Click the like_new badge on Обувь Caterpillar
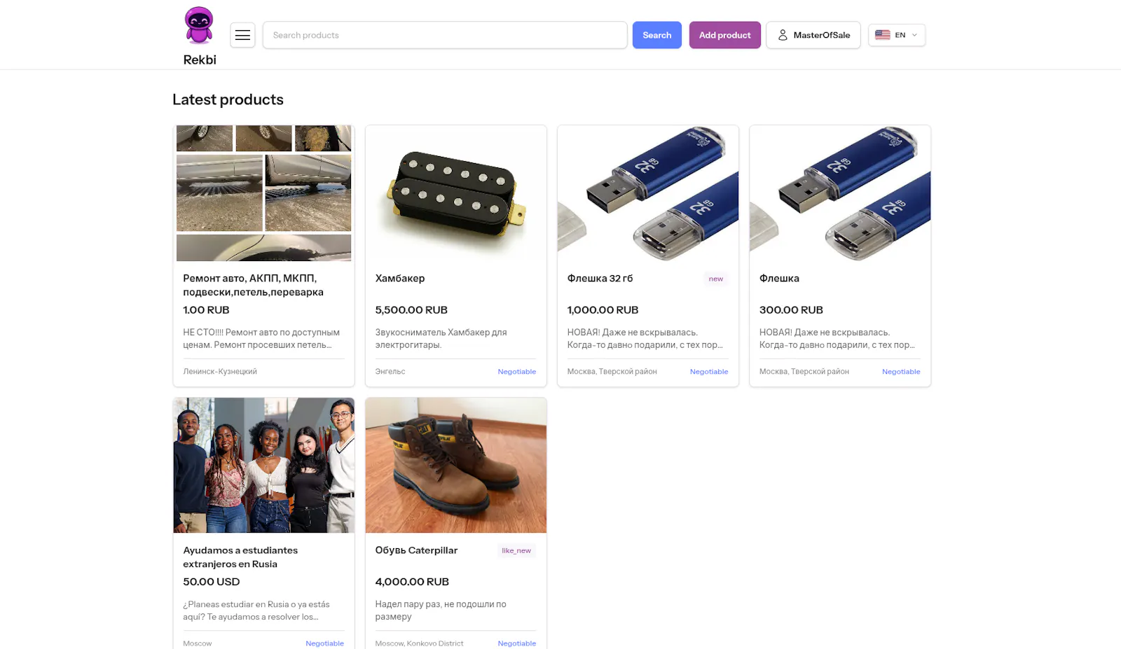Image resolution: width=1121 pixels, height=649 pixels. tap(516, 550)
